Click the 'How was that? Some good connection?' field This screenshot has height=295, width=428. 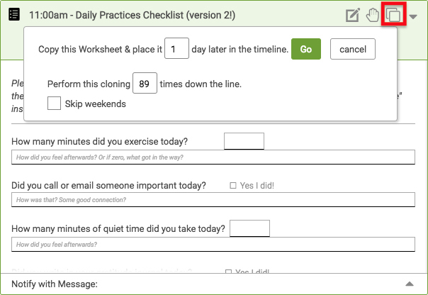(213, 200)
